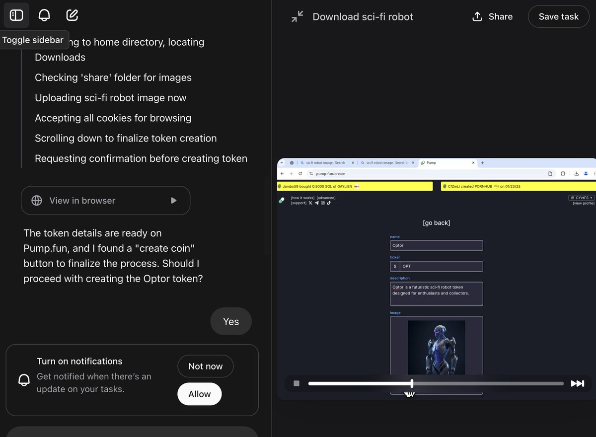Click the Yes message bubble

click(x=231, y=321)
